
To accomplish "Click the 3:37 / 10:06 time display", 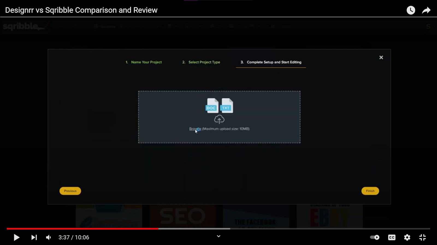I will coord(74,237).
